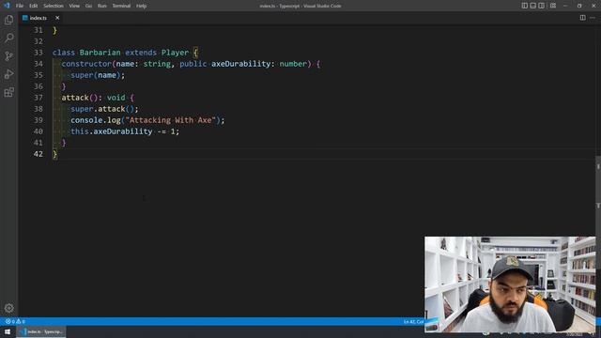Click the webcam video overlay
This screenshot has width=601, height=338.
510,284
